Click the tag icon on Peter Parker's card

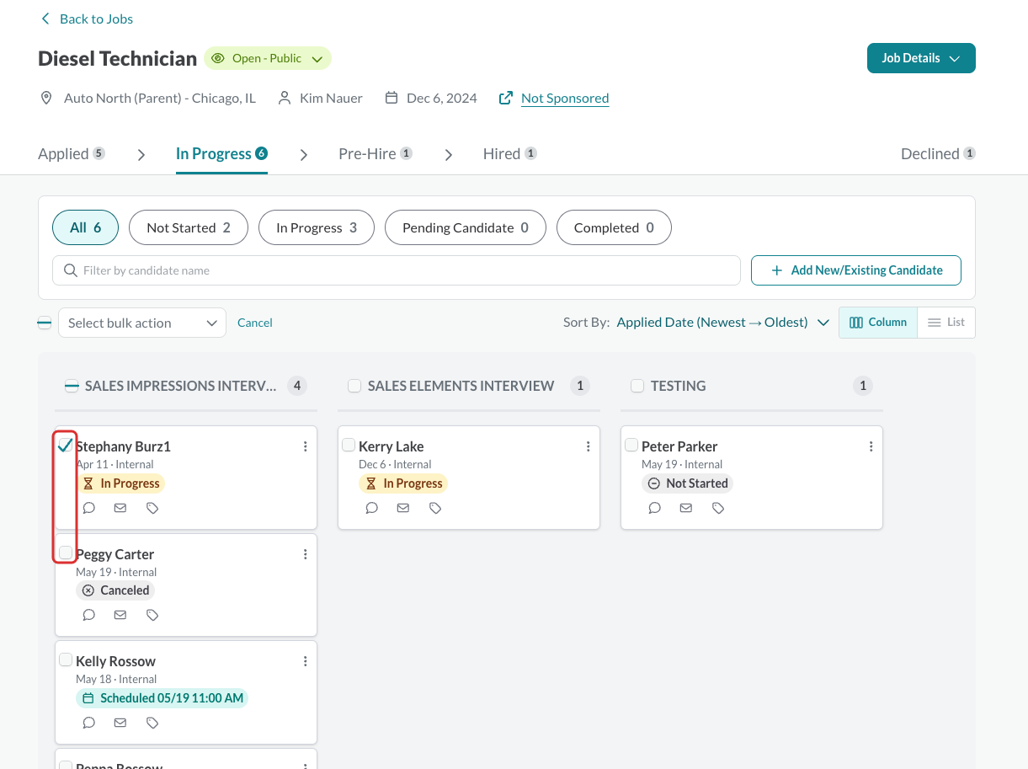tap(718, 508)
